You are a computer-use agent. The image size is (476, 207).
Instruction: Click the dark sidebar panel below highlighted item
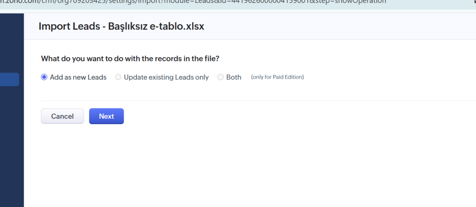tap(12, 149)
